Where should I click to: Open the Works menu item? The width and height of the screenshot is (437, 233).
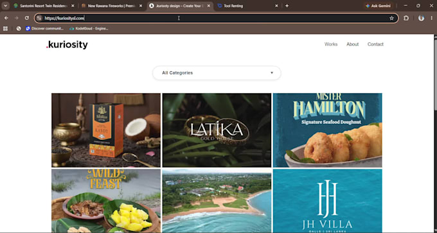pyautogui.click(x=331, y=44)
